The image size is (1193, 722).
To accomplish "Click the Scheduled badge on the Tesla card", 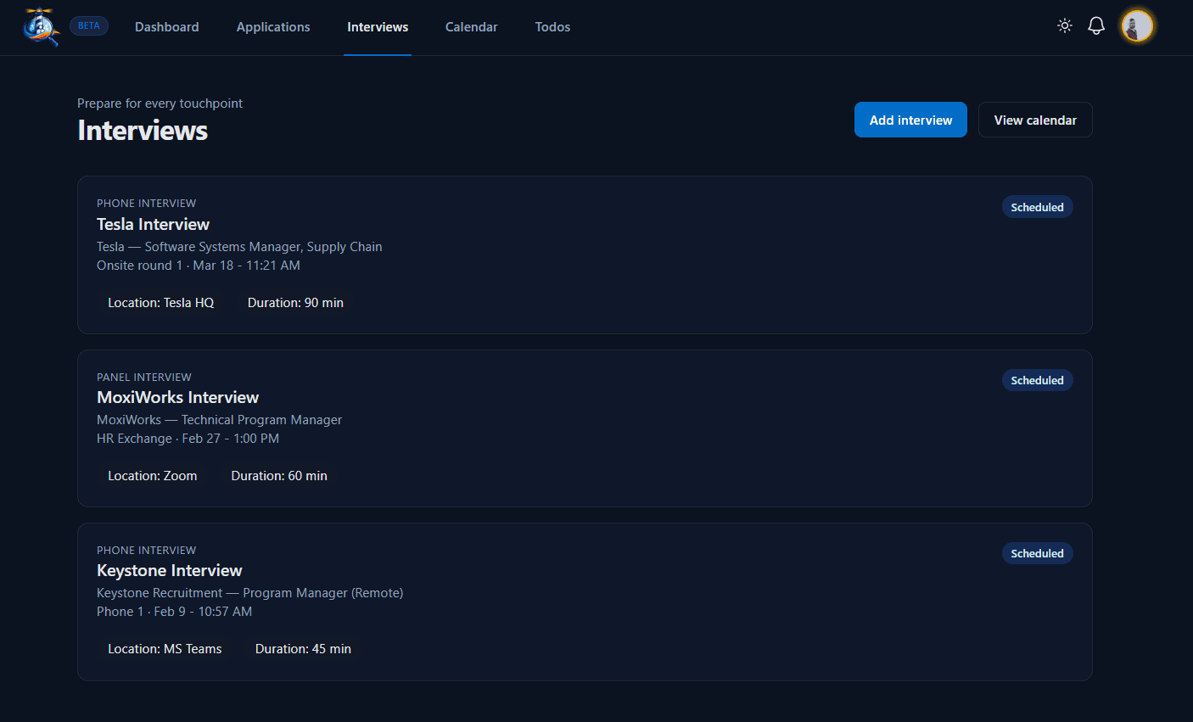I will coord(1037,208).
